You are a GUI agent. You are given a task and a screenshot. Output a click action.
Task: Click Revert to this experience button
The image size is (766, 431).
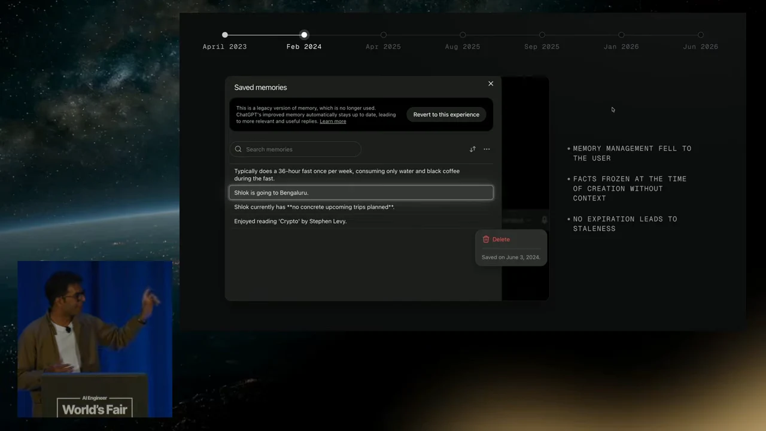coord(446,114)
